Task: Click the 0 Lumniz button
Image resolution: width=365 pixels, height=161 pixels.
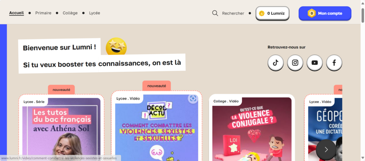Action: pyautogui.click(x=272, y=14)
